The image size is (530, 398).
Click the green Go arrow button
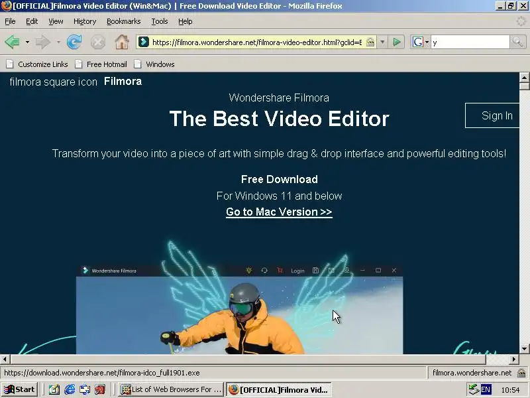point(397,42)
